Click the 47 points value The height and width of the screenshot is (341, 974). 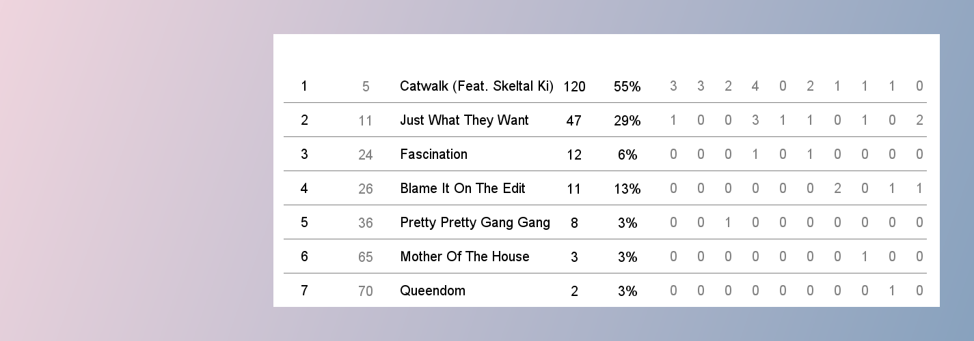[x=574, y=121]
